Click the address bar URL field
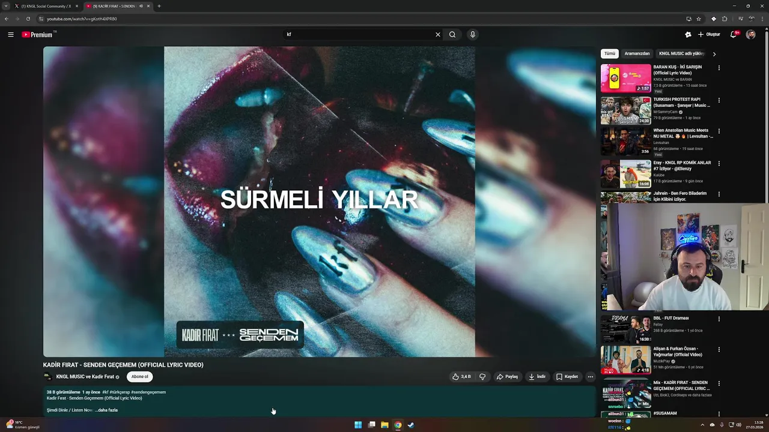Image resolution: width=769 pixels, height=432 pixels. (x=360, y=19)
